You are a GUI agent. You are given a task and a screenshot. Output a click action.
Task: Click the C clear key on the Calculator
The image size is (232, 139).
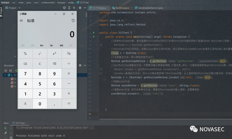coord(40,64)
